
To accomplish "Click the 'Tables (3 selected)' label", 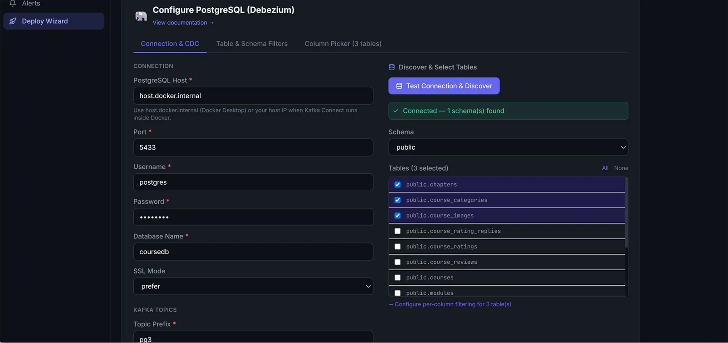I will coord(418,168).
